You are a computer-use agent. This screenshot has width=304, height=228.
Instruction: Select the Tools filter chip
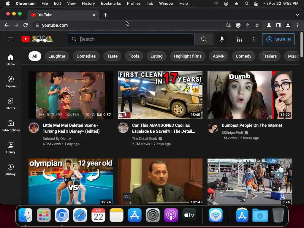[134, 56]
